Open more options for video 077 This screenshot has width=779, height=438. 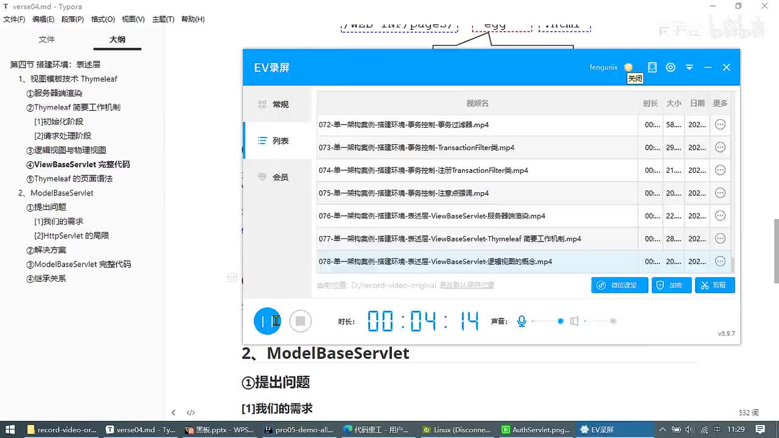pos(720,238)
